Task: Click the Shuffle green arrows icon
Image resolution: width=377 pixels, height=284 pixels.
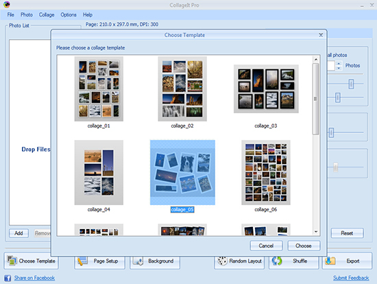Action: 277,261
